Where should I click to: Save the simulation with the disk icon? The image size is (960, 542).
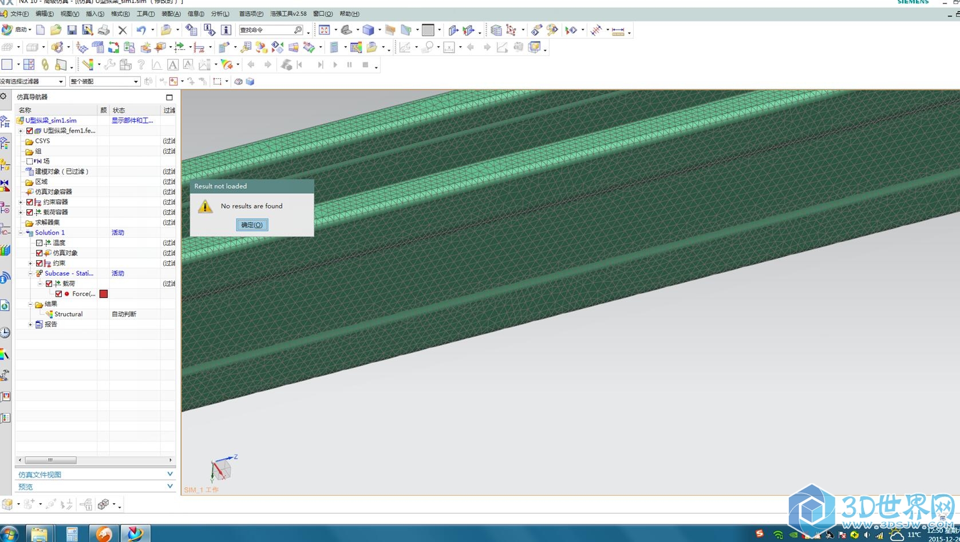[72, 30]
